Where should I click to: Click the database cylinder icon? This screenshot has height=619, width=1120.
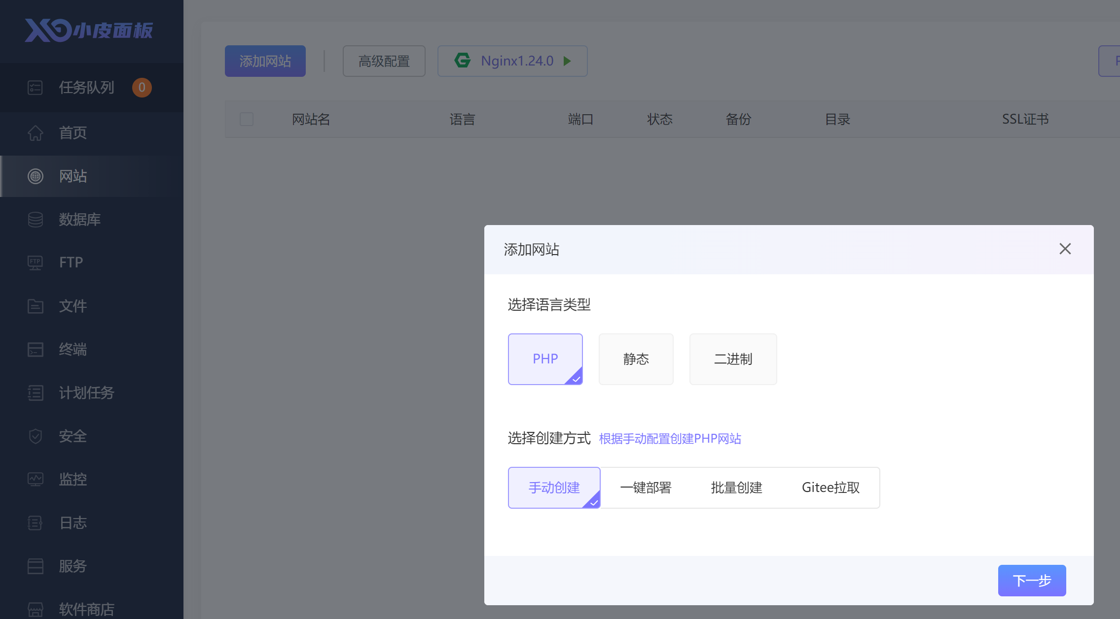click(35, 220)
